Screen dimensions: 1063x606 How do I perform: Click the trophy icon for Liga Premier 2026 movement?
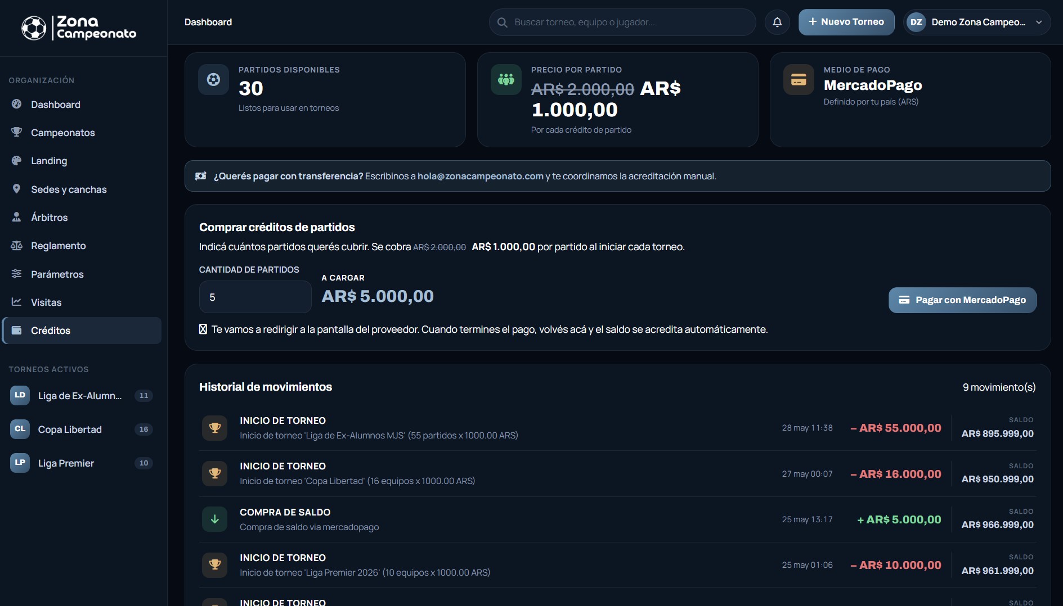(x=215, y=565)
